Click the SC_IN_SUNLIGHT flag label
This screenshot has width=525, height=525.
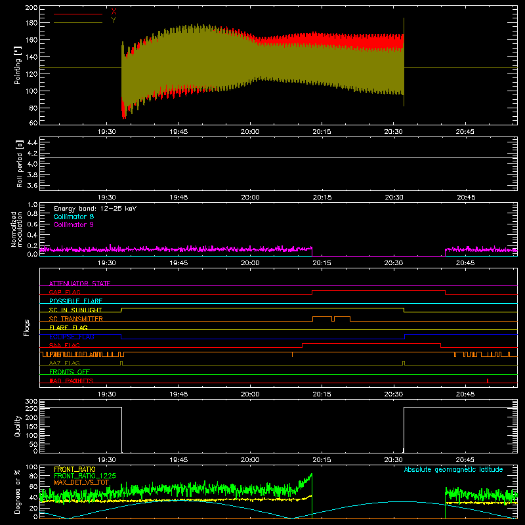tap(75, 310)
